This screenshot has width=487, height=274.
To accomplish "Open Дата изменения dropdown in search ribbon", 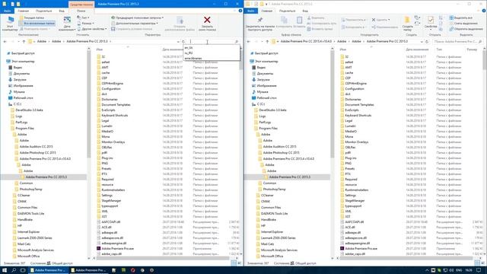I will point(67,24).
